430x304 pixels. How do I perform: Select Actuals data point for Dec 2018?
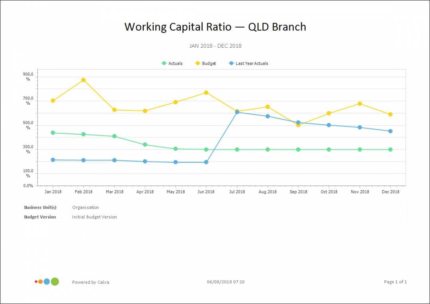(390, 149)
